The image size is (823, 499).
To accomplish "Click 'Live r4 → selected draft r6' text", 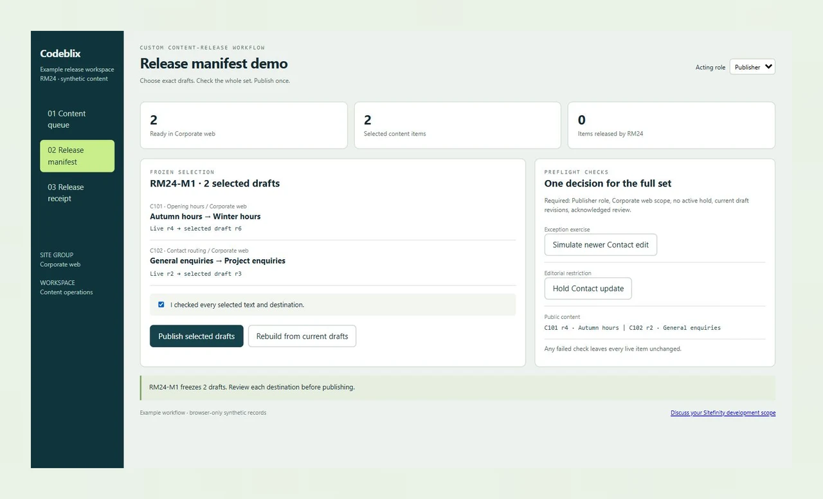I will point(195,229).
